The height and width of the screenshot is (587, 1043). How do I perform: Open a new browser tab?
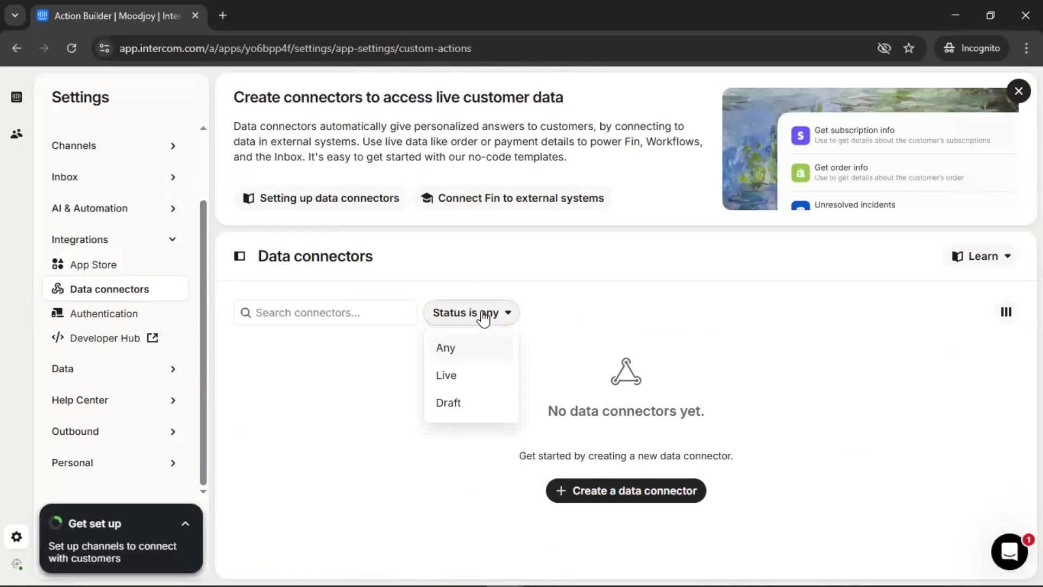tap(223, 16)
